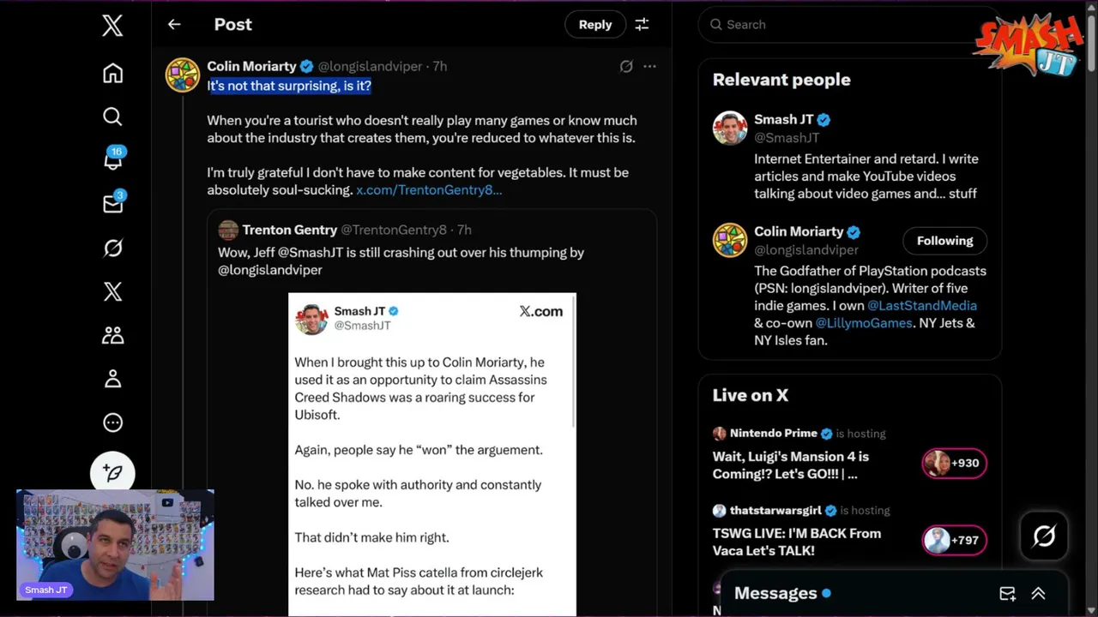The width and height of the screenshot is (1098, 617).
Task: Click the Reply button in header
Action: point(594,25)
